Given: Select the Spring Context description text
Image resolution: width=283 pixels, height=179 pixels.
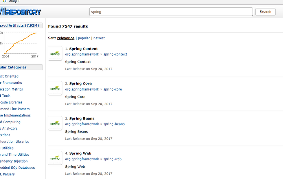Looking at the screenshot, I should [x=78, y=62].
